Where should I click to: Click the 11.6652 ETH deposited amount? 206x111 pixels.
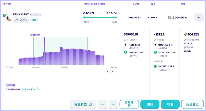pos(134,45)
